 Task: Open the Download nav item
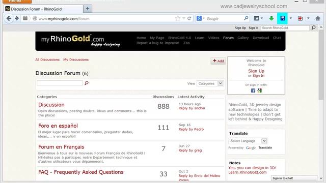click(261, 38)
